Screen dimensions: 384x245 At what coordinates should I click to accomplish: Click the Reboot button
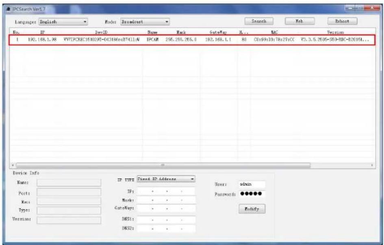[x=342, y=21]
